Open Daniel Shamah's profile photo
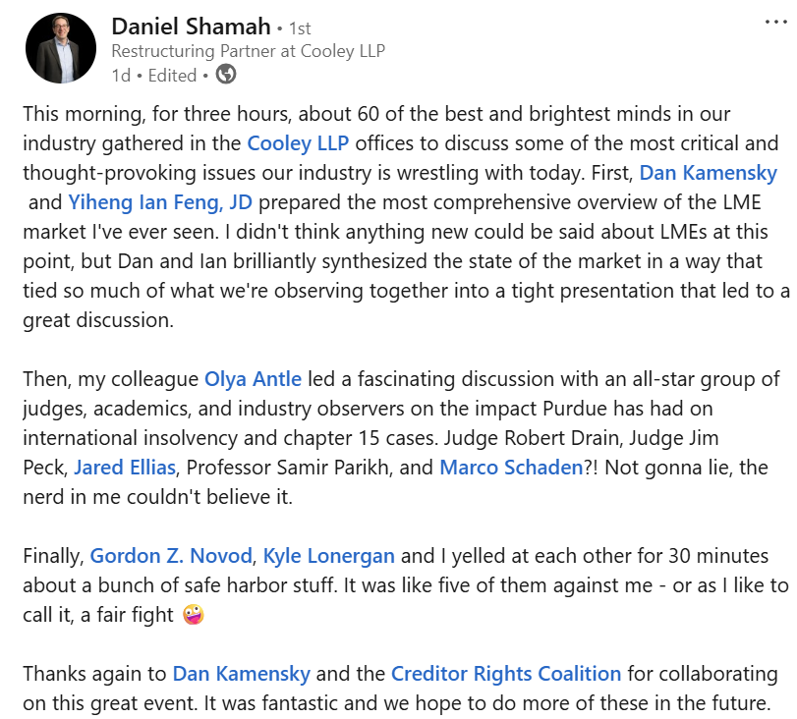797x719 pixels. (x=61, y=48)
